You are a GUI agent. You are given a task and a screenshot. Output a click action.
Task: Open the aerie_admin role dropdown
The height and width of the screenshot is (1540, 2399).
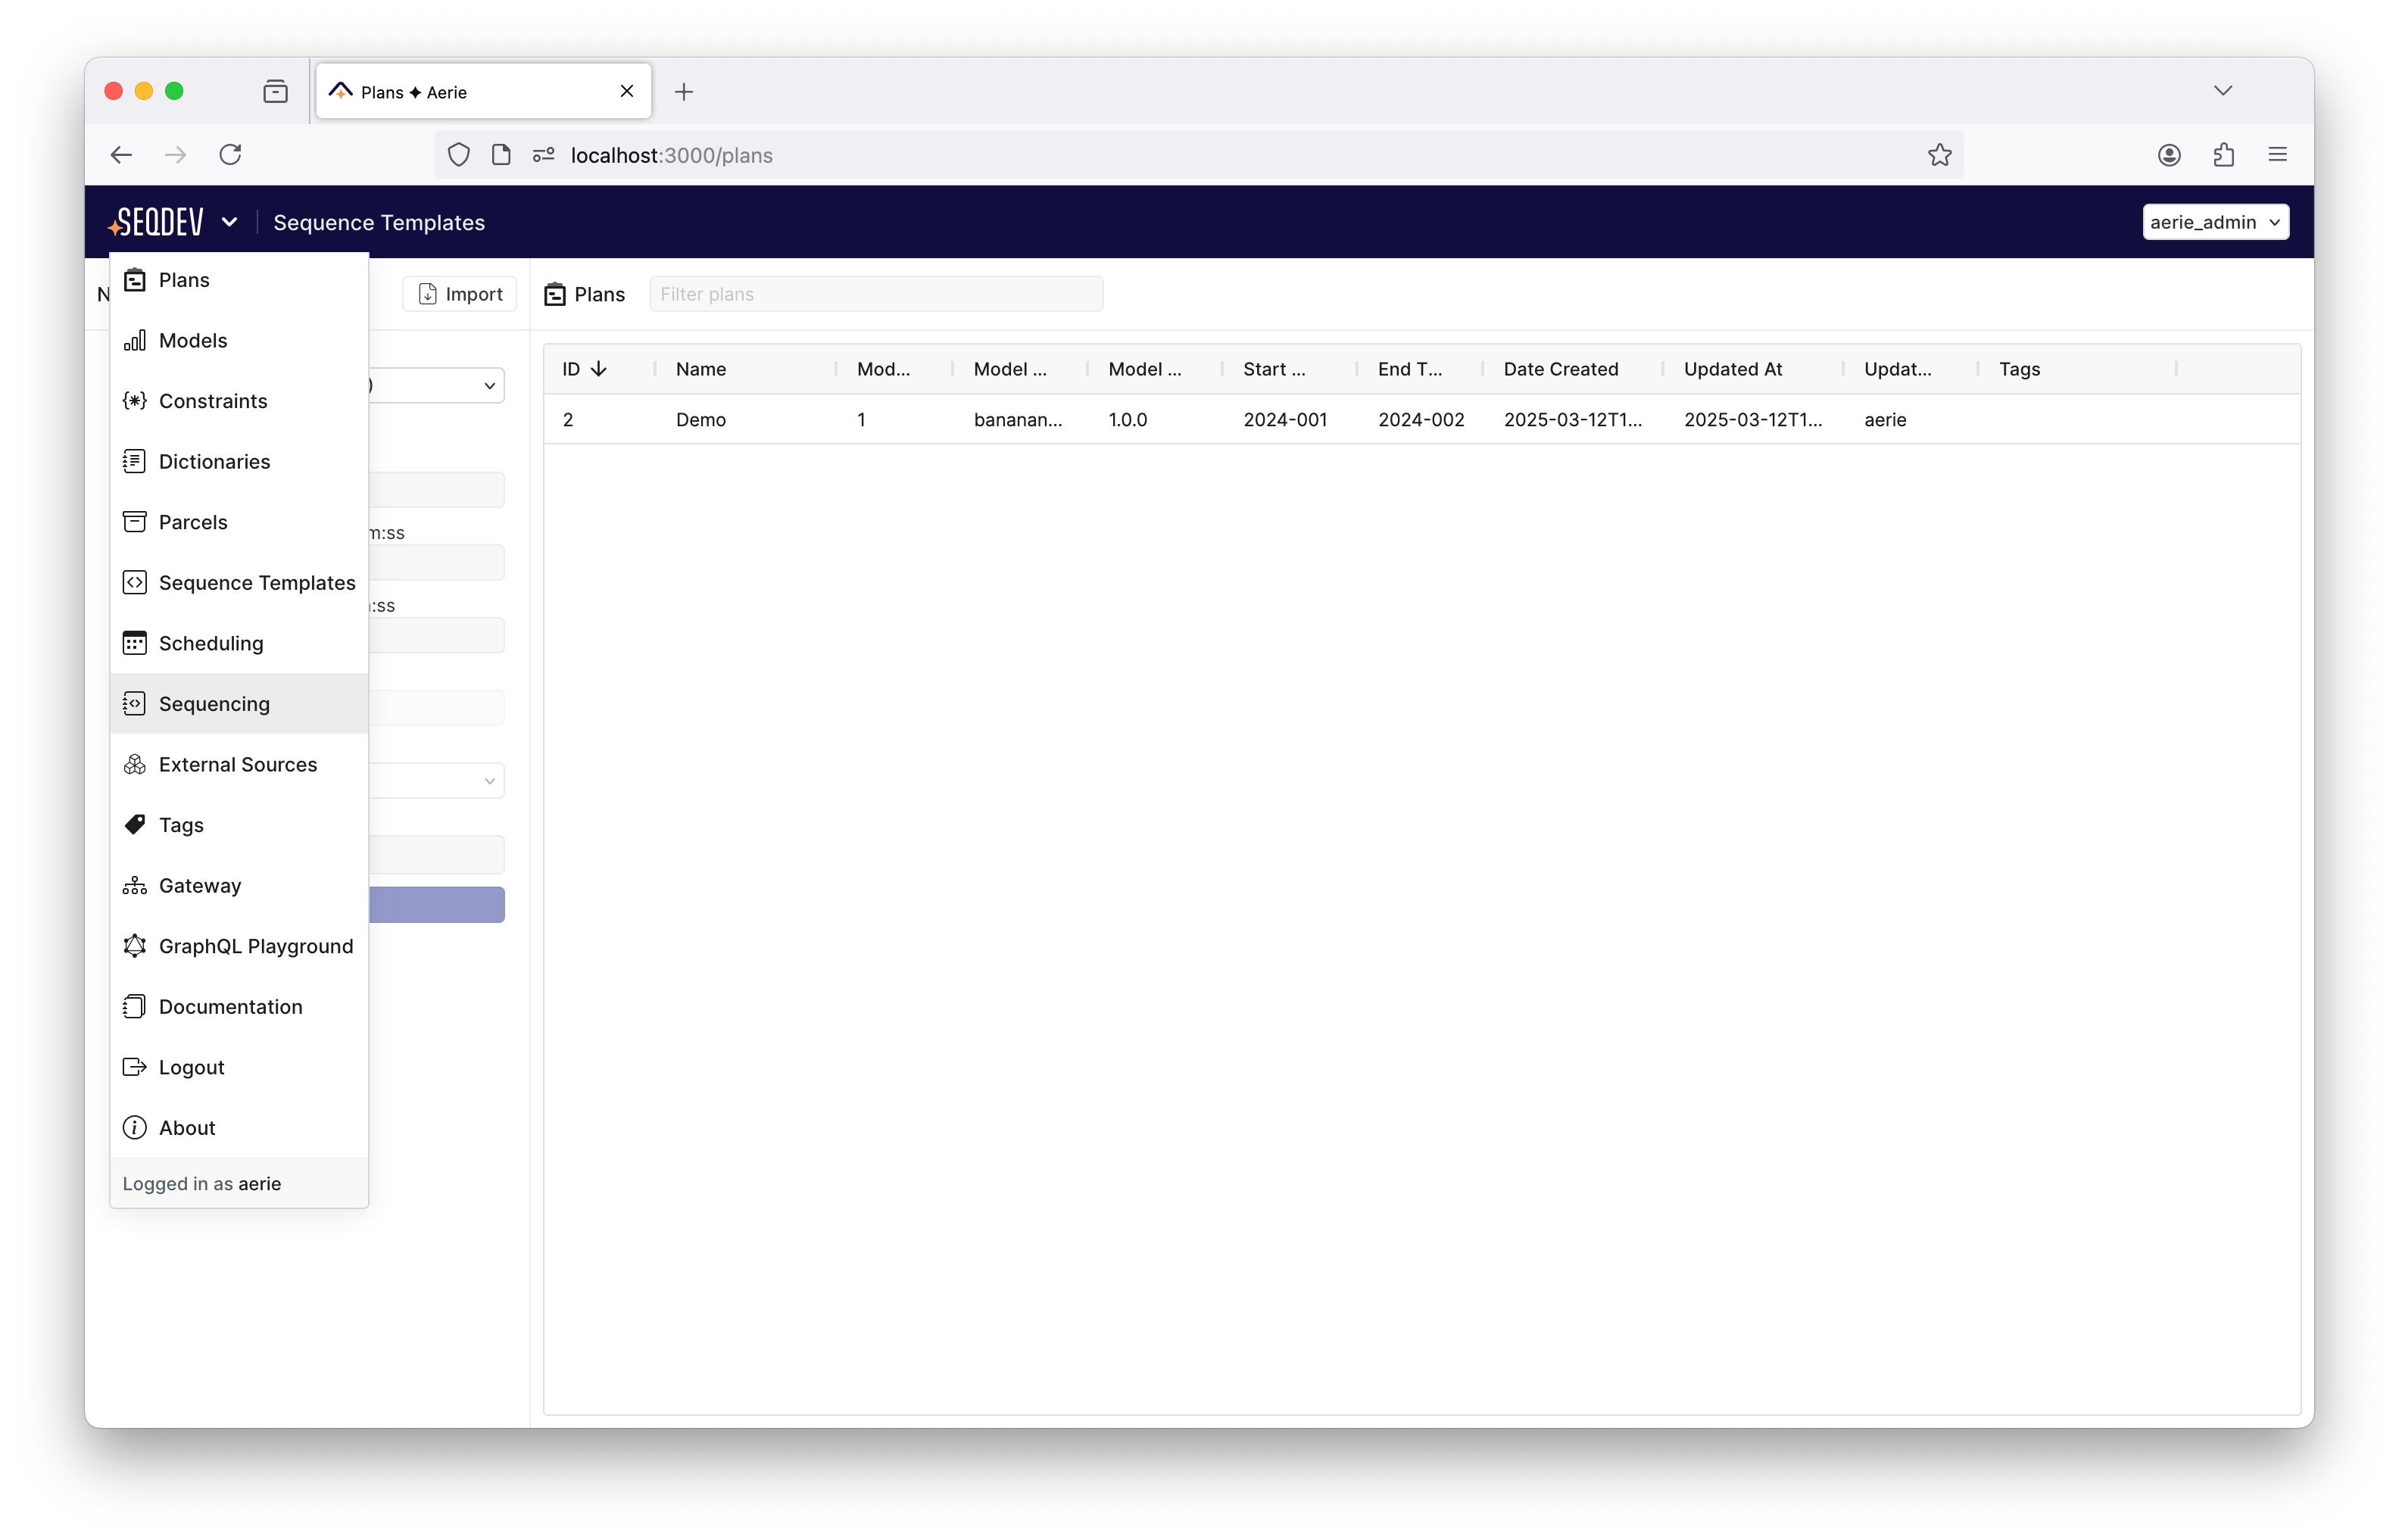2214,221
